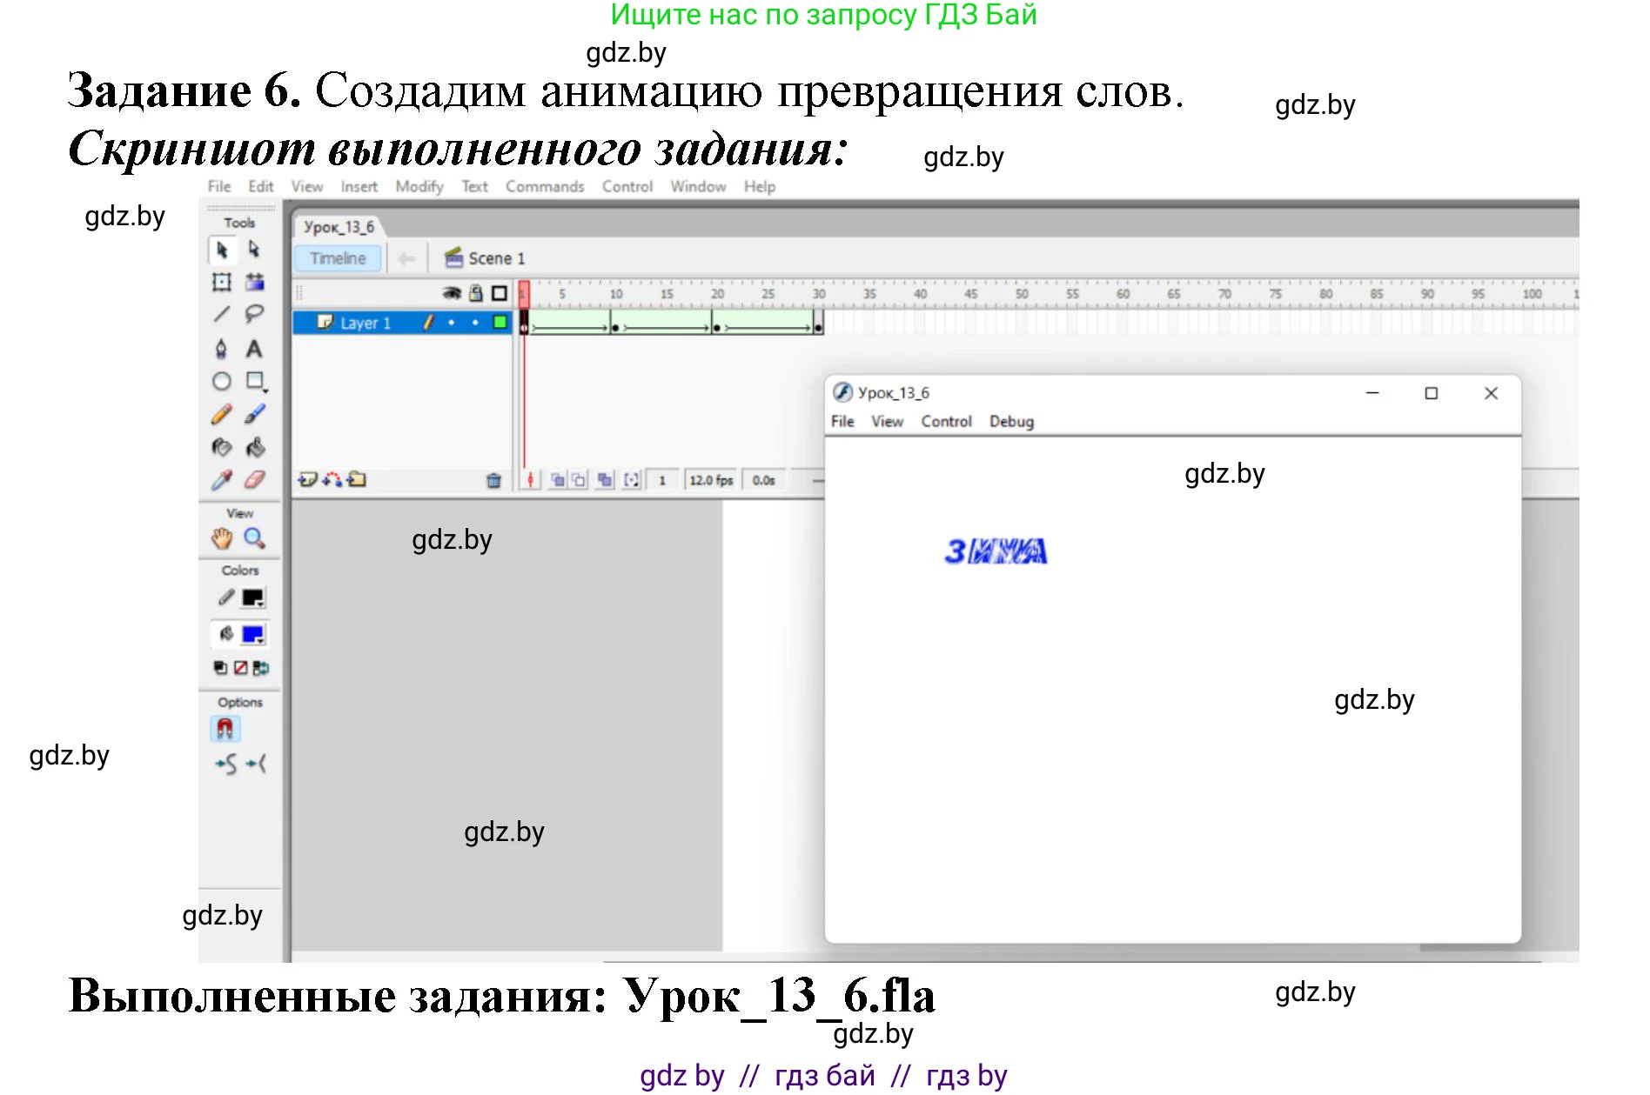Open the Modify menu
The width and height of the screenshot is (1650, 1095).
pyautogui.click(x=419, y=185)
